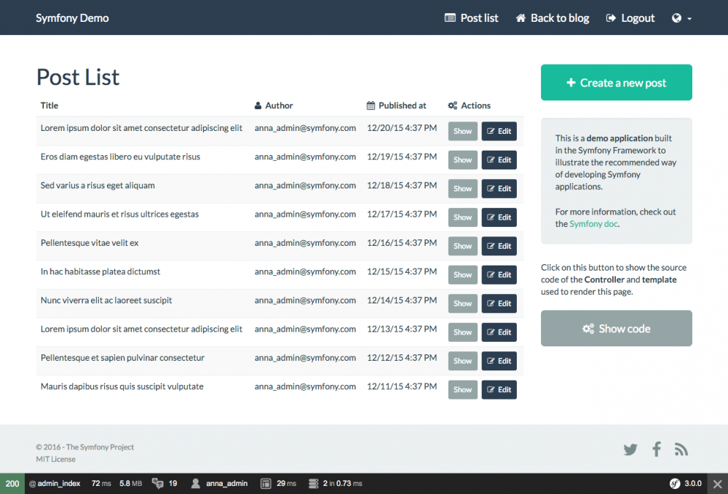728x494 pixels.
Task: Click the user icon beside anna_admin in toolbar
Action: coord(195,483)
